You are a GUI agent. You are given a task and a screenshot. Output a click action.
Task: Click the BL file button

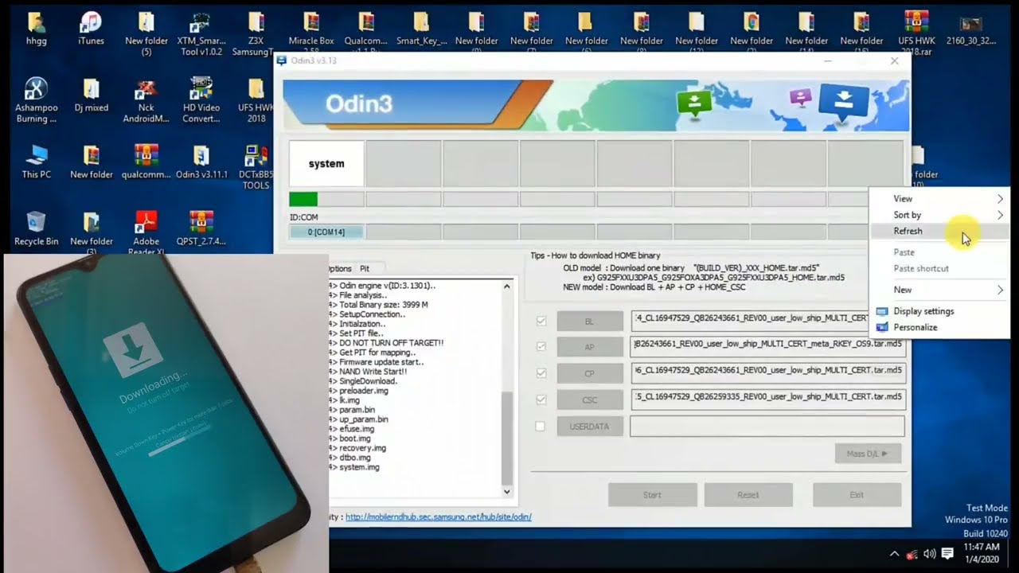590,321
